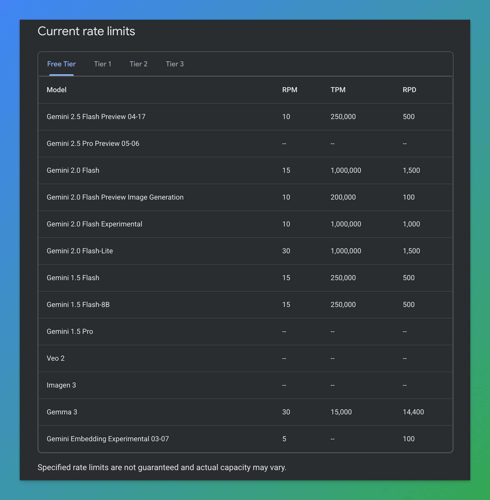The width and height of the screenshot is (490, 500).
Task: Click the RPM column header
Action: (289, 90)
